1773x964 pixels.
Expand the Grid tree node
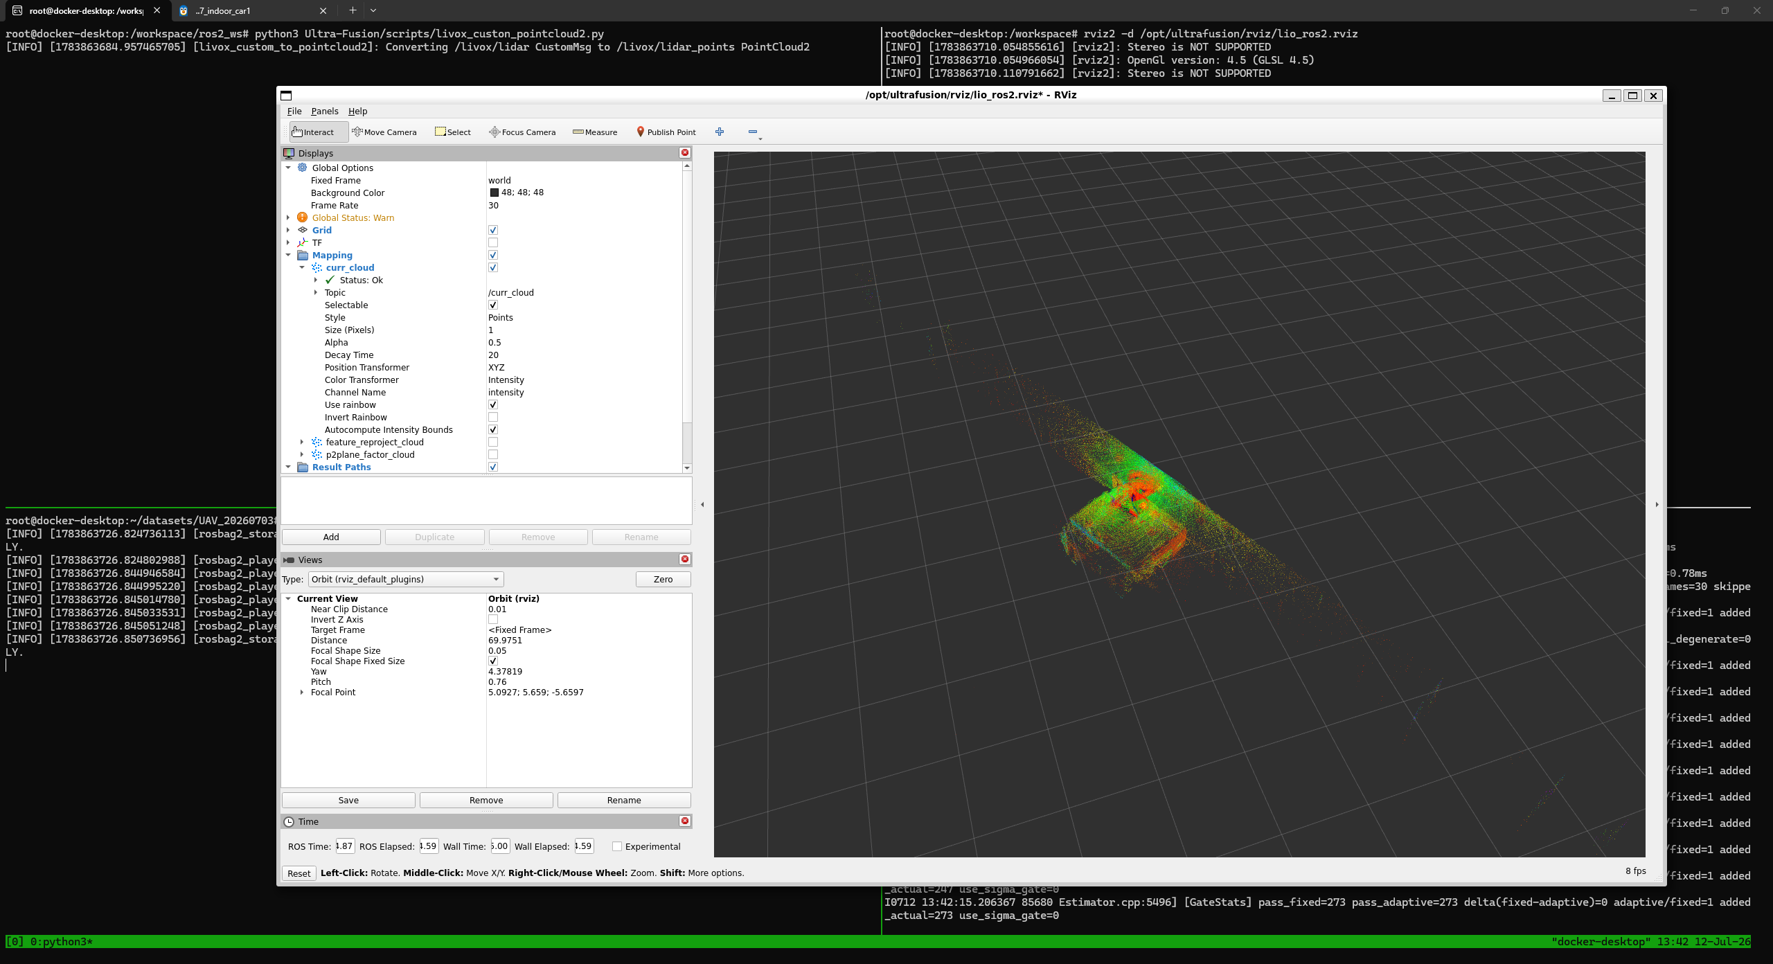click(x=288, y=230)
